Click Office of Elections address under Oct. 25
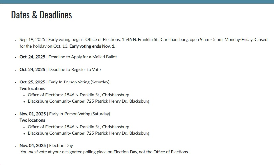The image size is (274, 165). pos(79,95)
